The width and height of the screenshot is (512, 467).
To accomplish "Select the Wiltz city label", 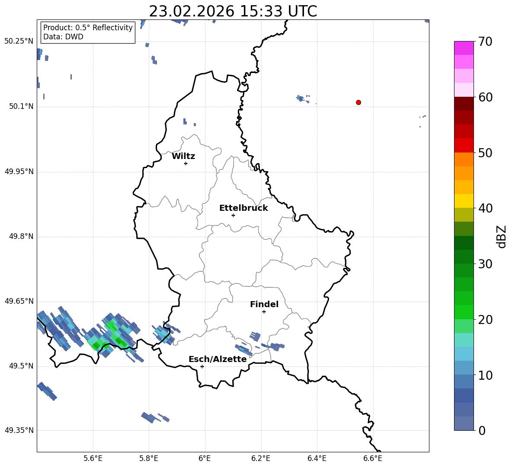I will tap(183, 156).
